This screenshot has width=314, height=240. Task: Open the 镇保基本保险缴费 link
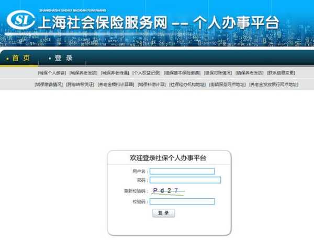(x=182, y=73)
